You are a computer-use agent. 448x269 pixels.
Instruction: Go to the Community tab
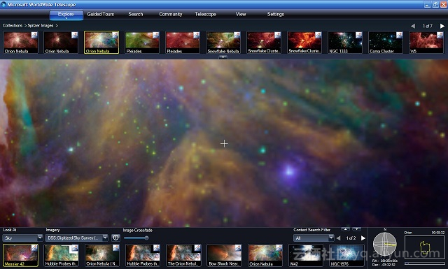[x=171, y=14]
